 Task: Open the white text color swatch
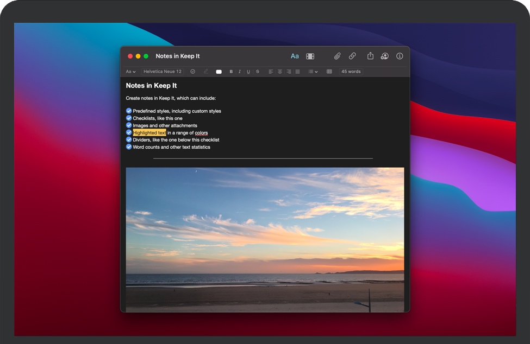pos(219,72)
